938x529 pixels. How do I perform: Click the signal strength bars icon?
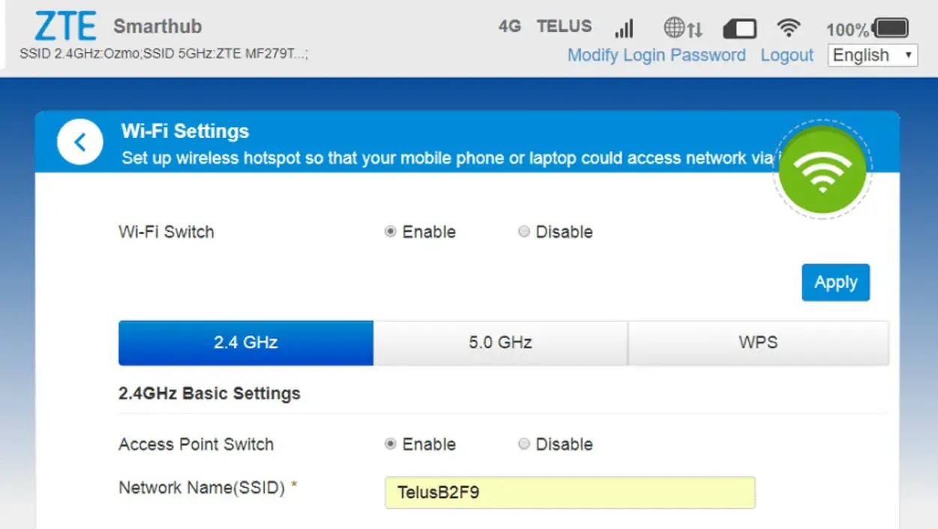tap(624, 29)
